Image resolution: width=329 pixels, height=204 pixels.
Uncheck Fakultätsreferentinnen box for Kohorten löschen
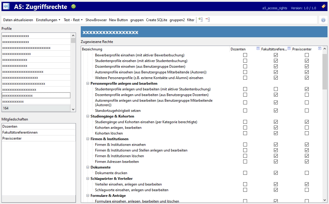pyautogui.click(x=276, y=133)
